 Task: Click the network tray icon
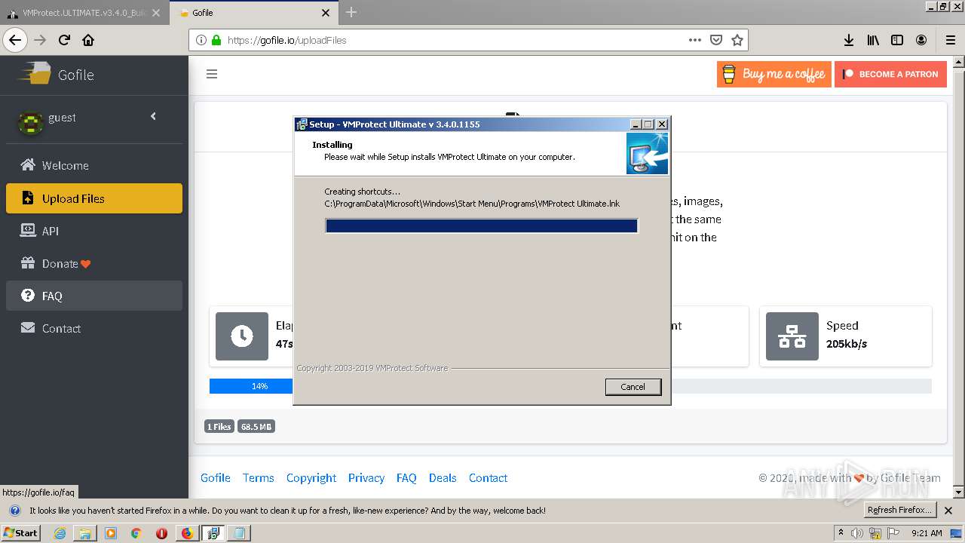click(x=876, y=533)
